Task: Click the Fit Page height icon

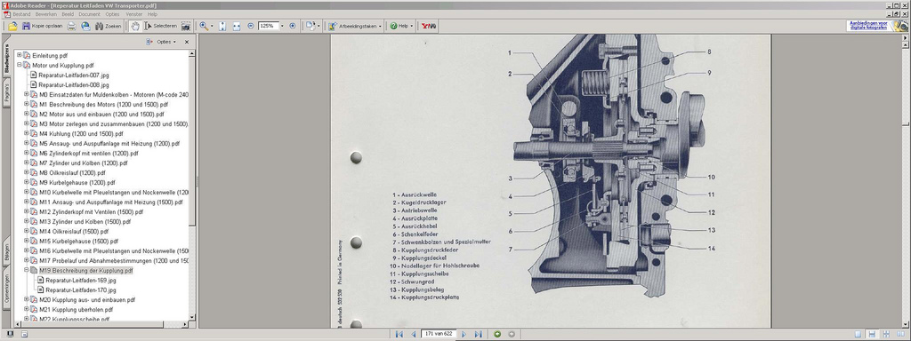Action: pyautogui.click(x=222, y=26)
